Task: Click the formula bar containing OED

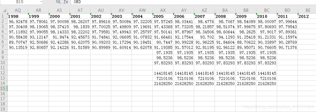Action: [x=194, y=2]
